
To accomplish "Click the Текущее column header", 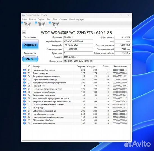I will 80,66.
